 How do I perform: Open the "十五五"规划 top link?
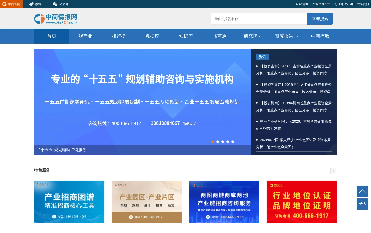pos(300,4)
